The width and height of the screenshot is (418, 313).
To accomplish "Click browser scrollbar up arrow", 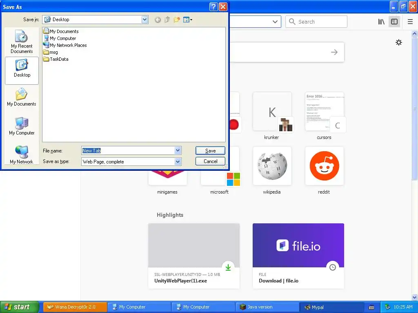I will click(x=415, y=34).
